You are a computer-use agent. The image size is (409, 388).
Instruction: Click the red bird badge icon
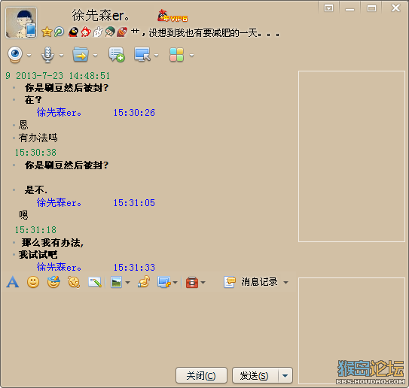tap(122, 32)
